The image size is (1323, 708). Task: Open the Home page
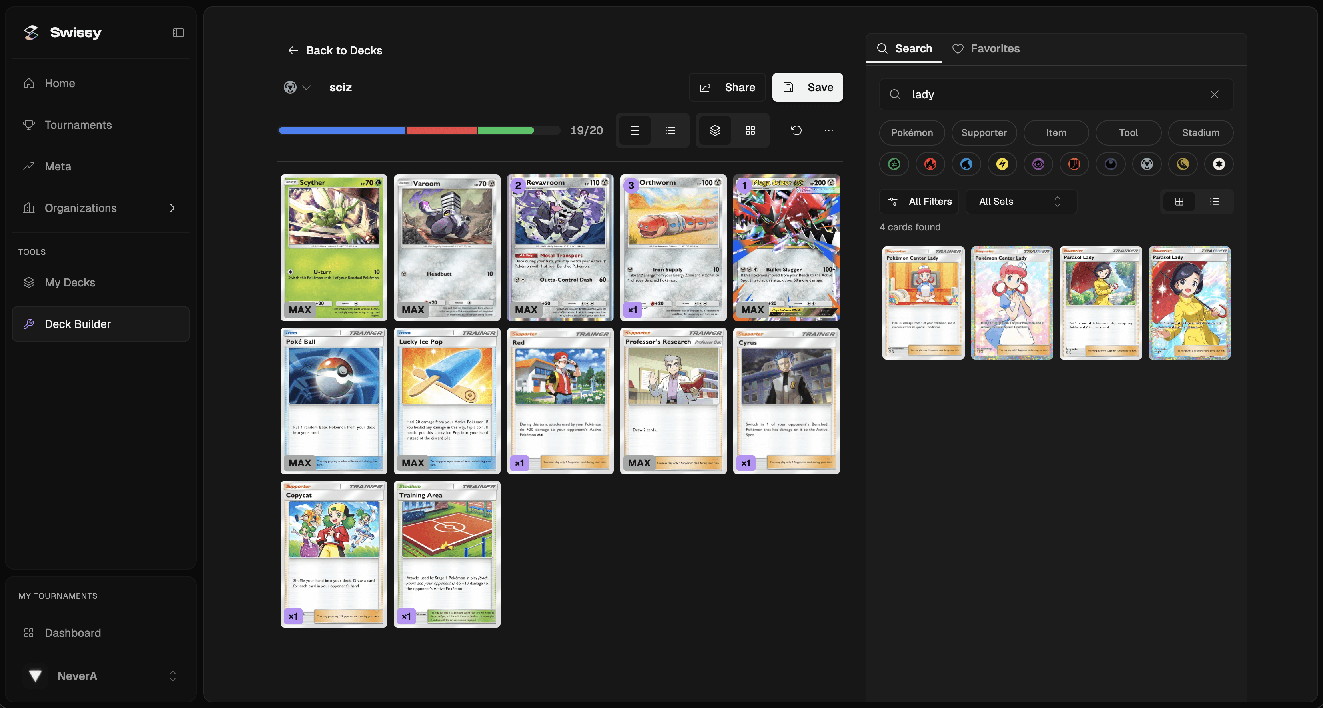[101, 83]
